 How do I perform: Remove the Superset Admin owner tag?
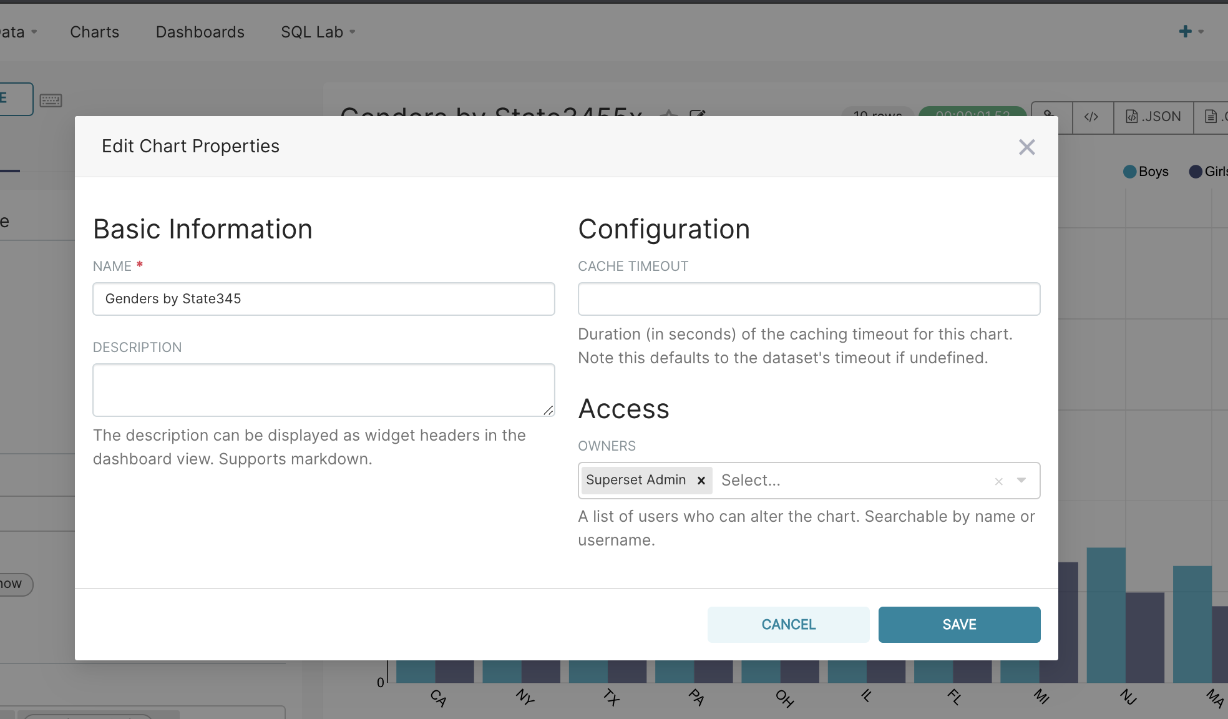coord(701,480)
